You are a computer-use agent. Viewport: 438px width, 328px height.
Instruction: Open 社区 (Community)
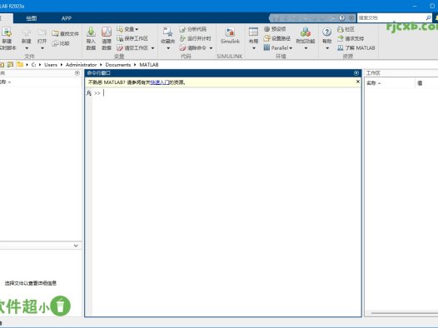[x=346, y=29]
